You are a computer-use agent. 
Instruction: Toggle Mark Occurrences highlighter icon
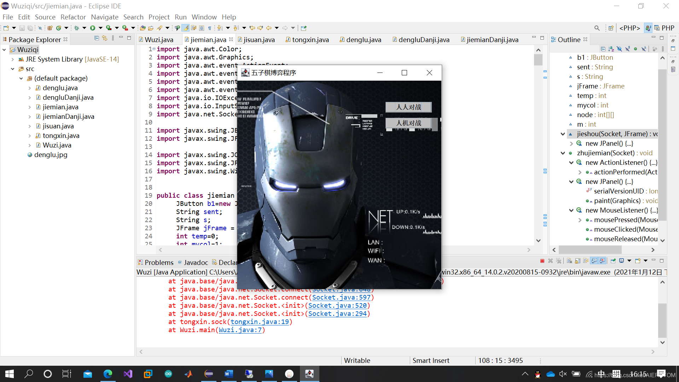[x=186, y=28]
